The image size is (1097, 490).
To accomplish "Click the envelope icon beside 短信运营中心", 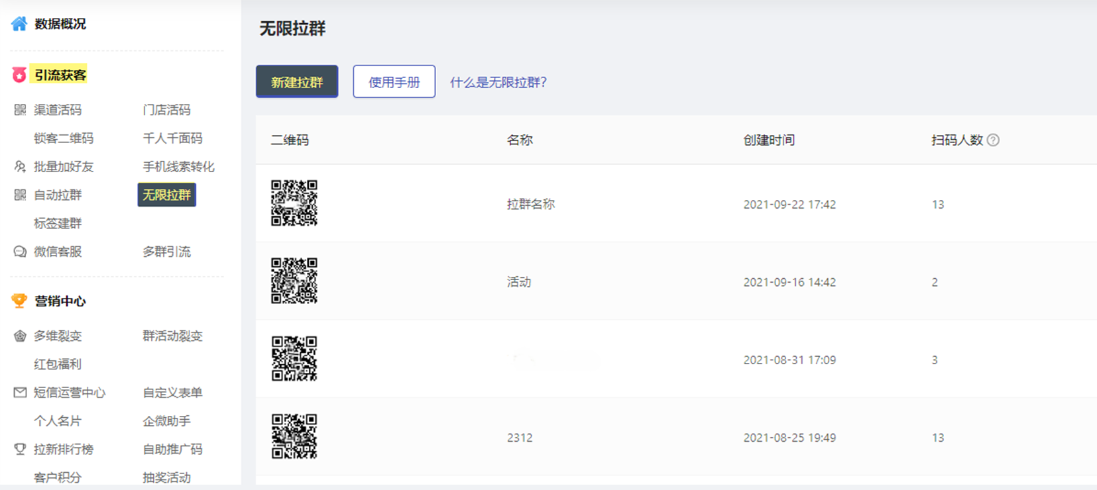I will [20, 393].
